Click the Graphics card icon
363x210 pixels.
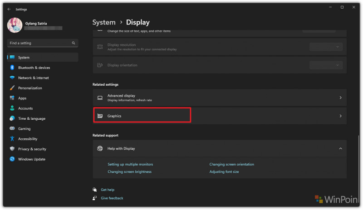[x=100, y=116]
